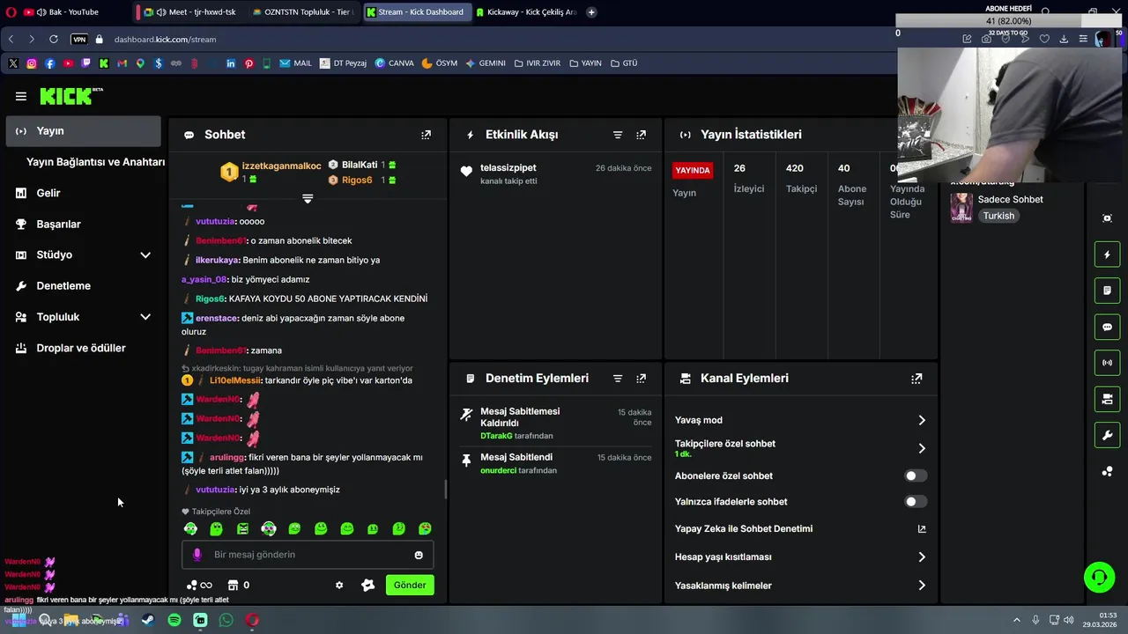Image resolution: width=1128 pixels, height=634 pixels.
Task: Open the LinkedIn bookmark icon
Action: tap(231, 63)
